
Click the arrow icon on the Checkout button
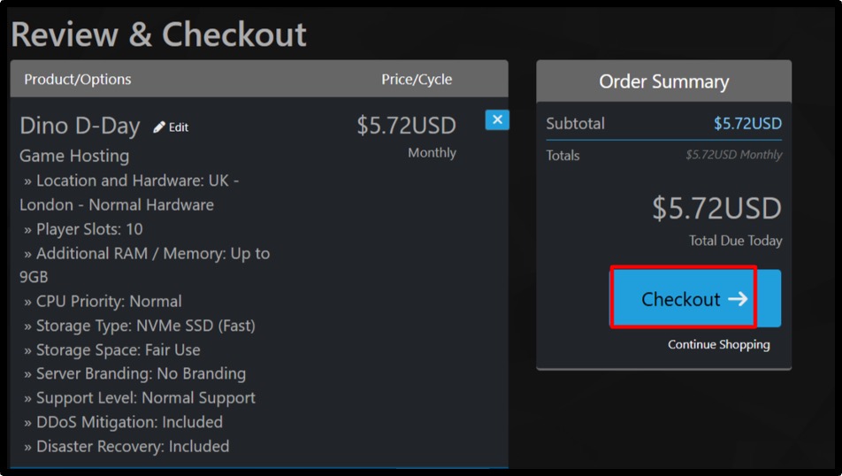[738, 299]
